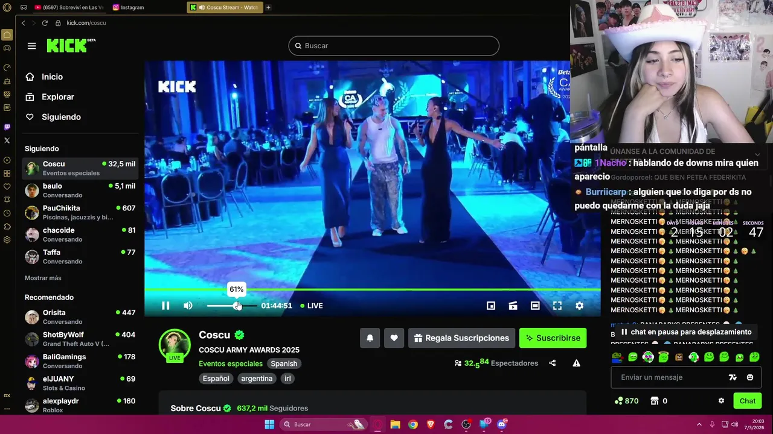773x434 pixels.
Task: Open File Explorer from taskbar
Action: point(395,424)
